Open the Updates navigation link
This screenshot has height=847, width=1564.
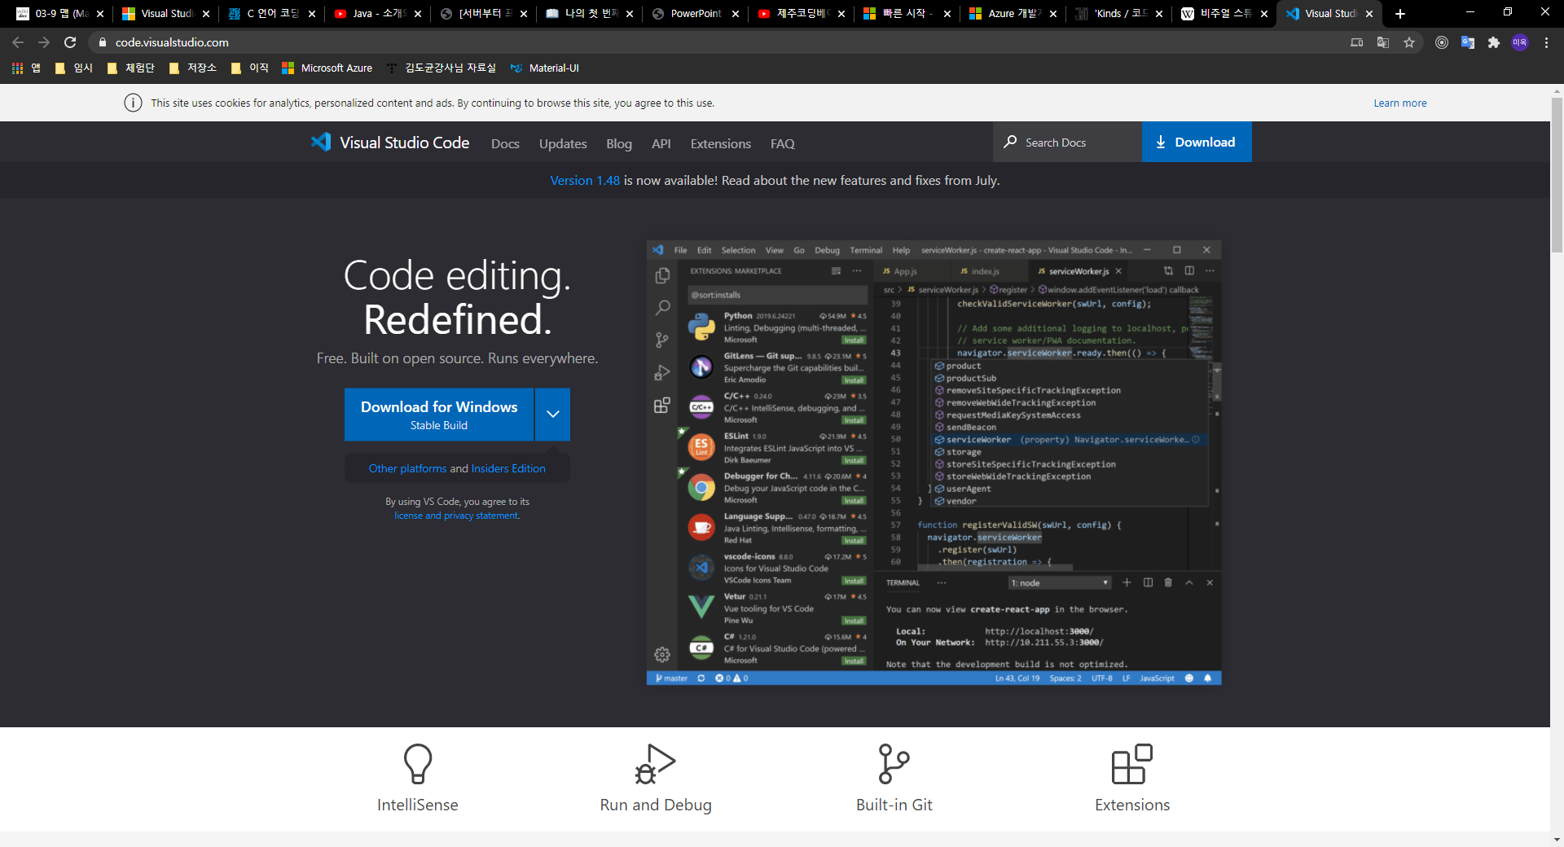[x=563, y=143]
